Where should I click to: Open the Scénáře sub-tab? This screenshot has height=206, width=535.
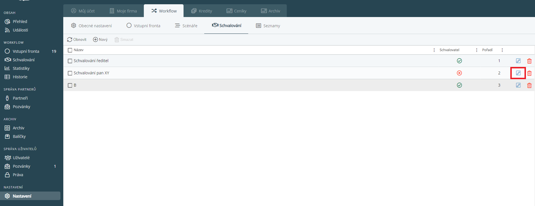(186, 26)
